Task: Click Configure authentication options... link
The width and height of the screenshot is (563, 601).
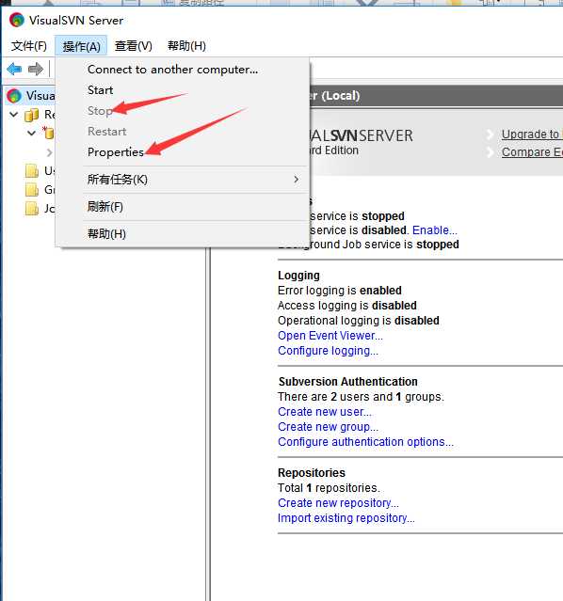Action: point(365,442)
